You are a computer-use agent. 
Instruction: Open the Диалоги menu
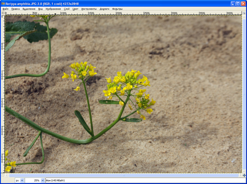104,9
